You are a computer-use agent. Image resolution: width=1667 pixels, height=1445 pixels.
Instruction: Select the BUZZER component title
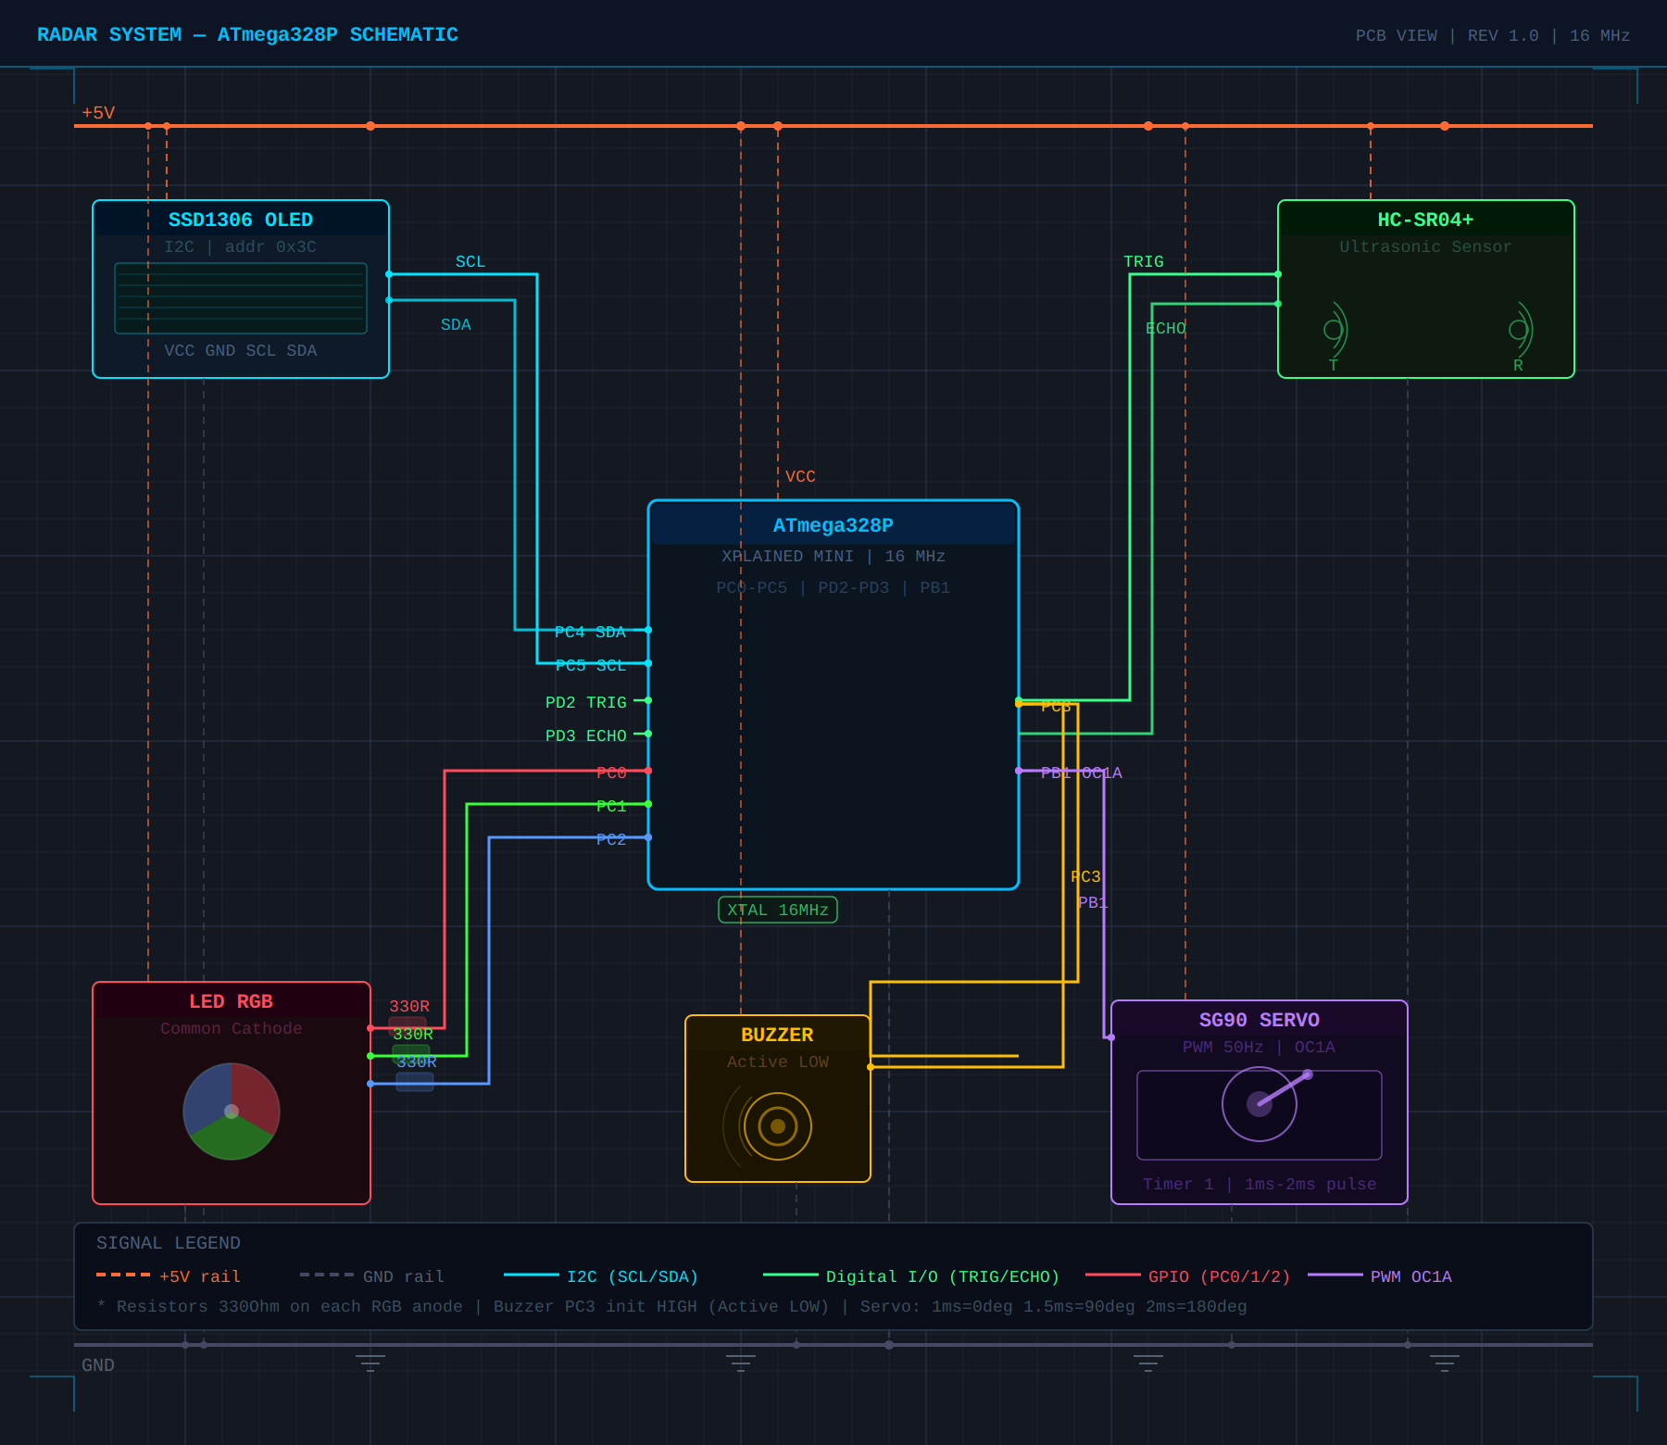click(x=777, y=1035)
